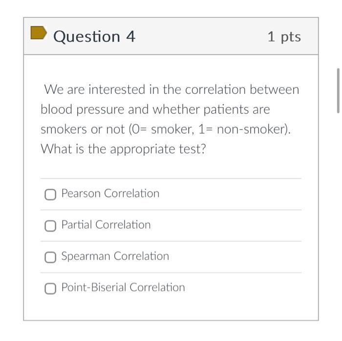Click the "Partial Correlation" answer label

(x=106, y=225)
